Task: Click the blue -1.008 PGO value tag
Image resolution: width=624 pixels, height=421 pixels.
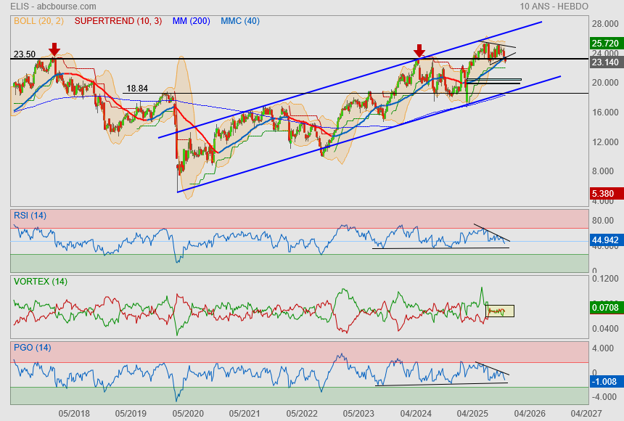Action: click(x=606, y=382)
